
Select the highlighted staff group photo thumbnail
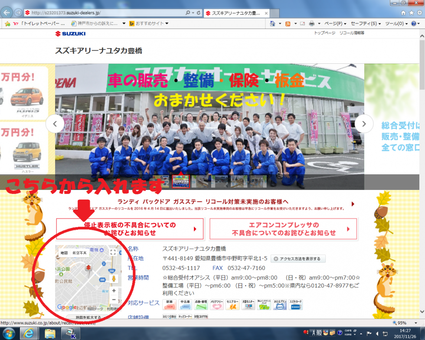click(181, 181)
